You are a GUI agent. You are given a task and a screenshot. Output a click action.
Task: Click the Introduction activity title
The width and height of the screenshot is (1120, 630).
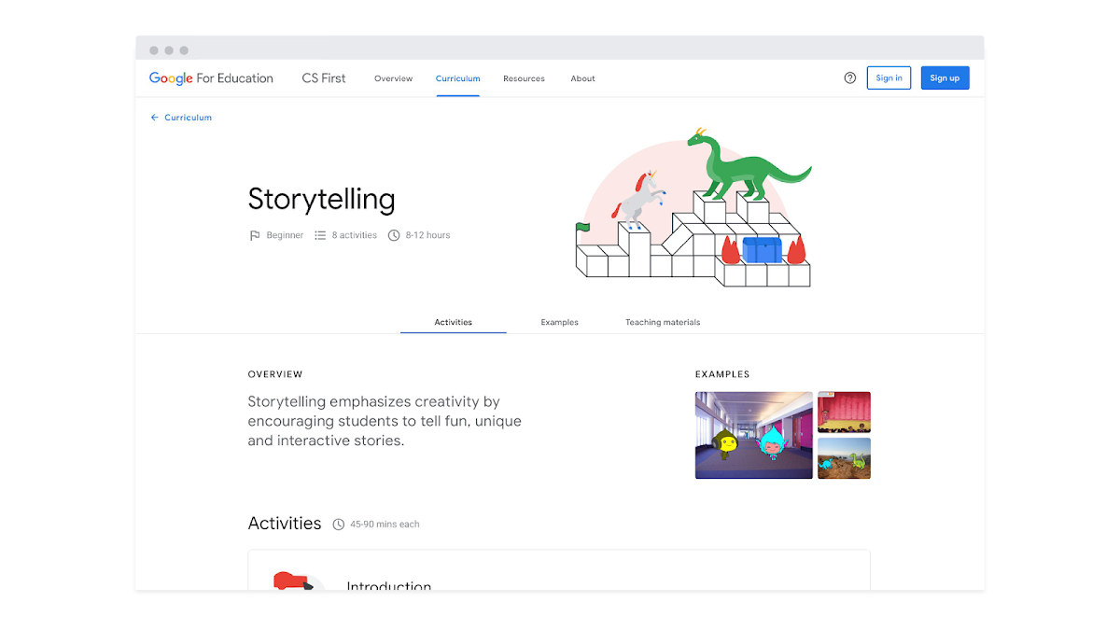point(389,585)
